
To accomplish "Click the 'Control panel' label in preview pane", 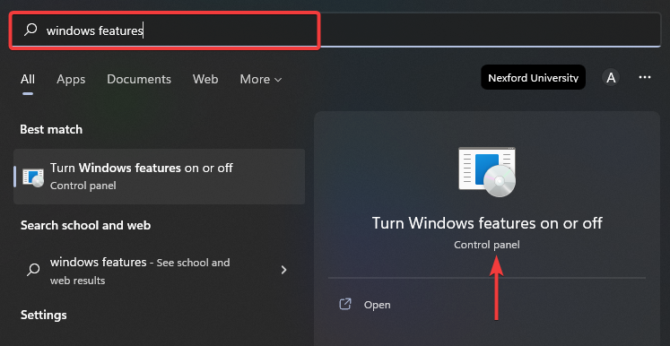I will click(x=487, y=245).
